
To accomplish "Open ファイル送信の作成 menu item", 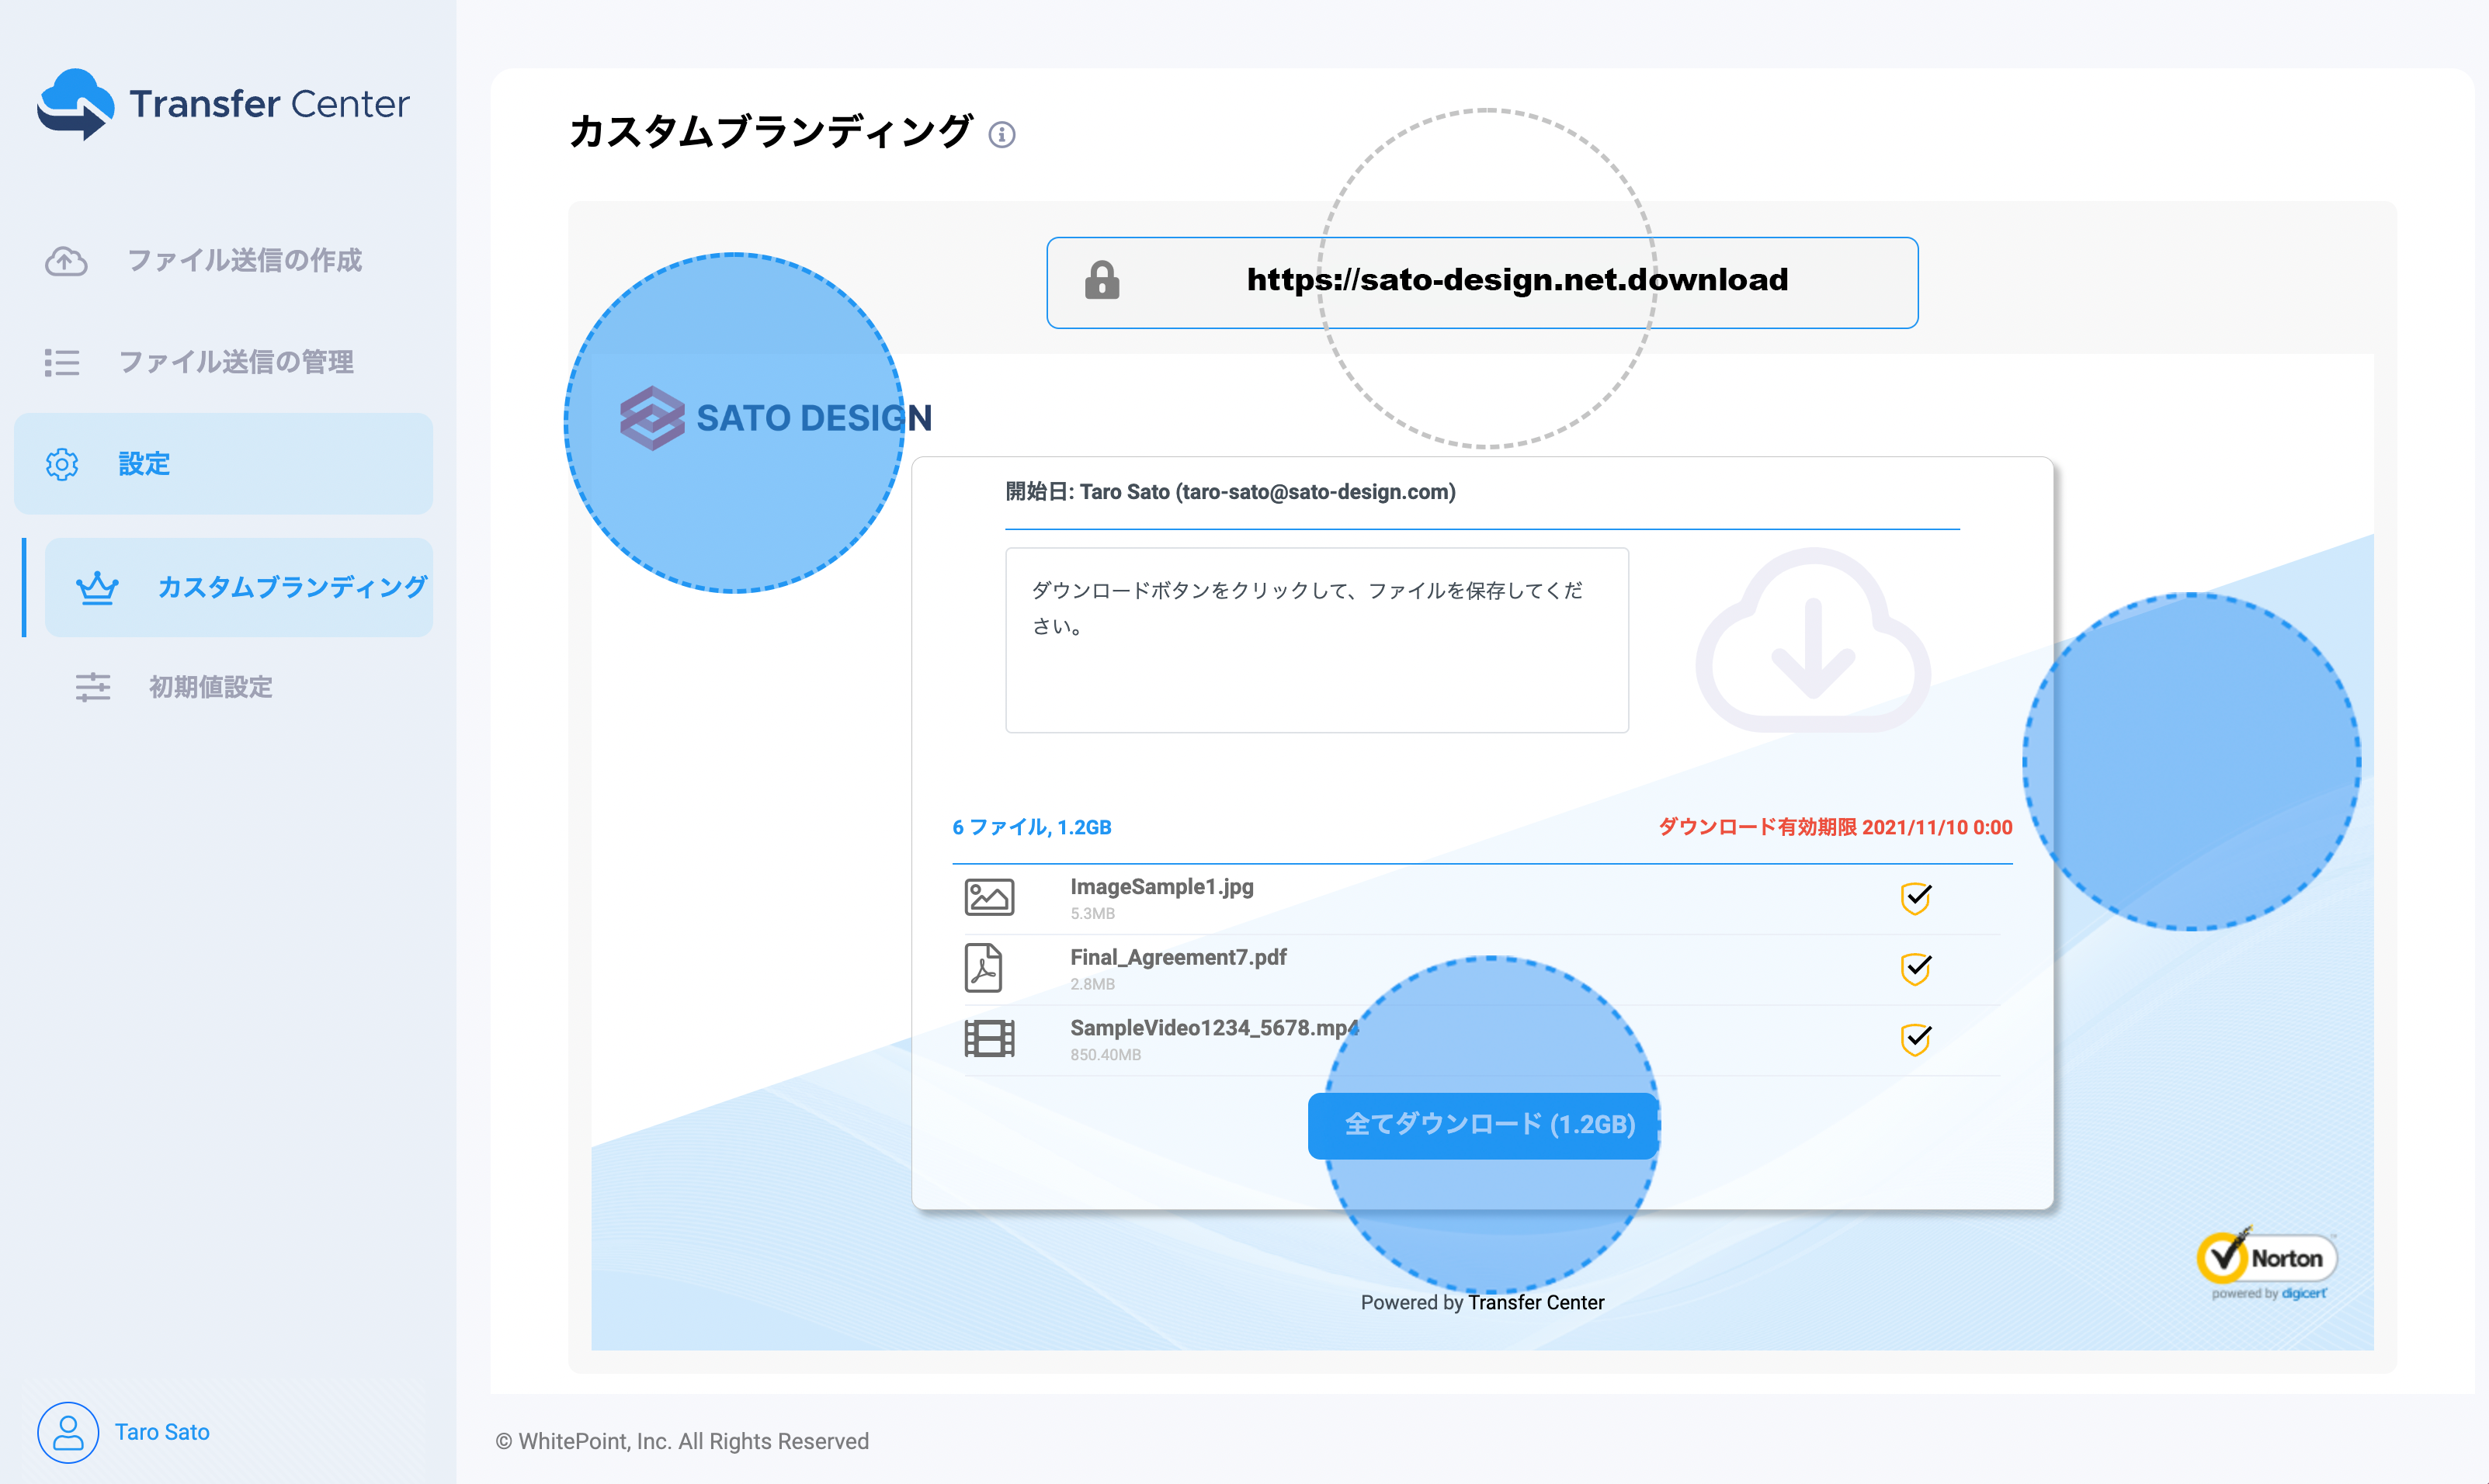I will (244, 261).
